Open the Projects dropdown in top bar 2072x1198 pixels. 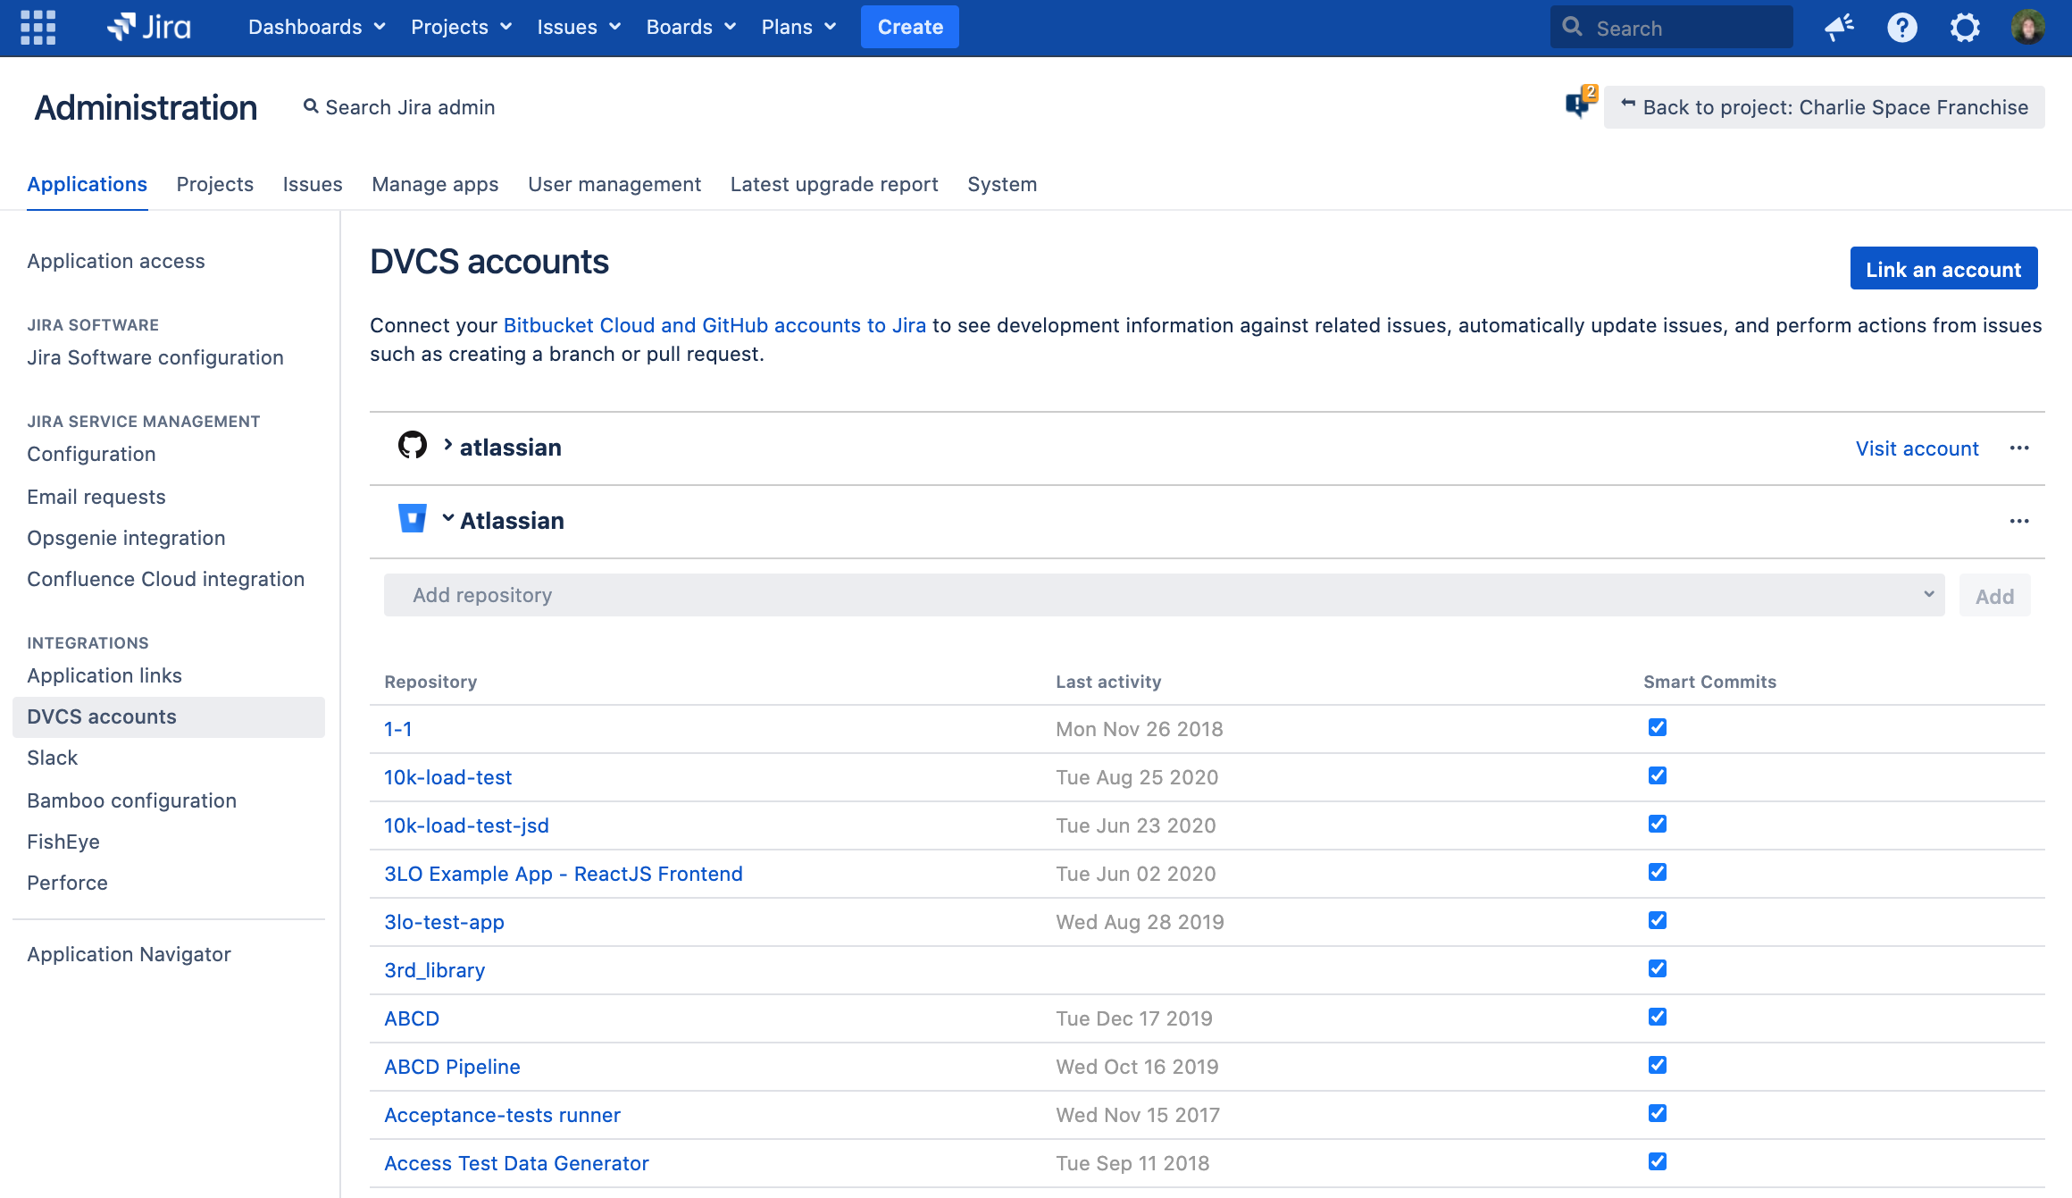(461, 27)
